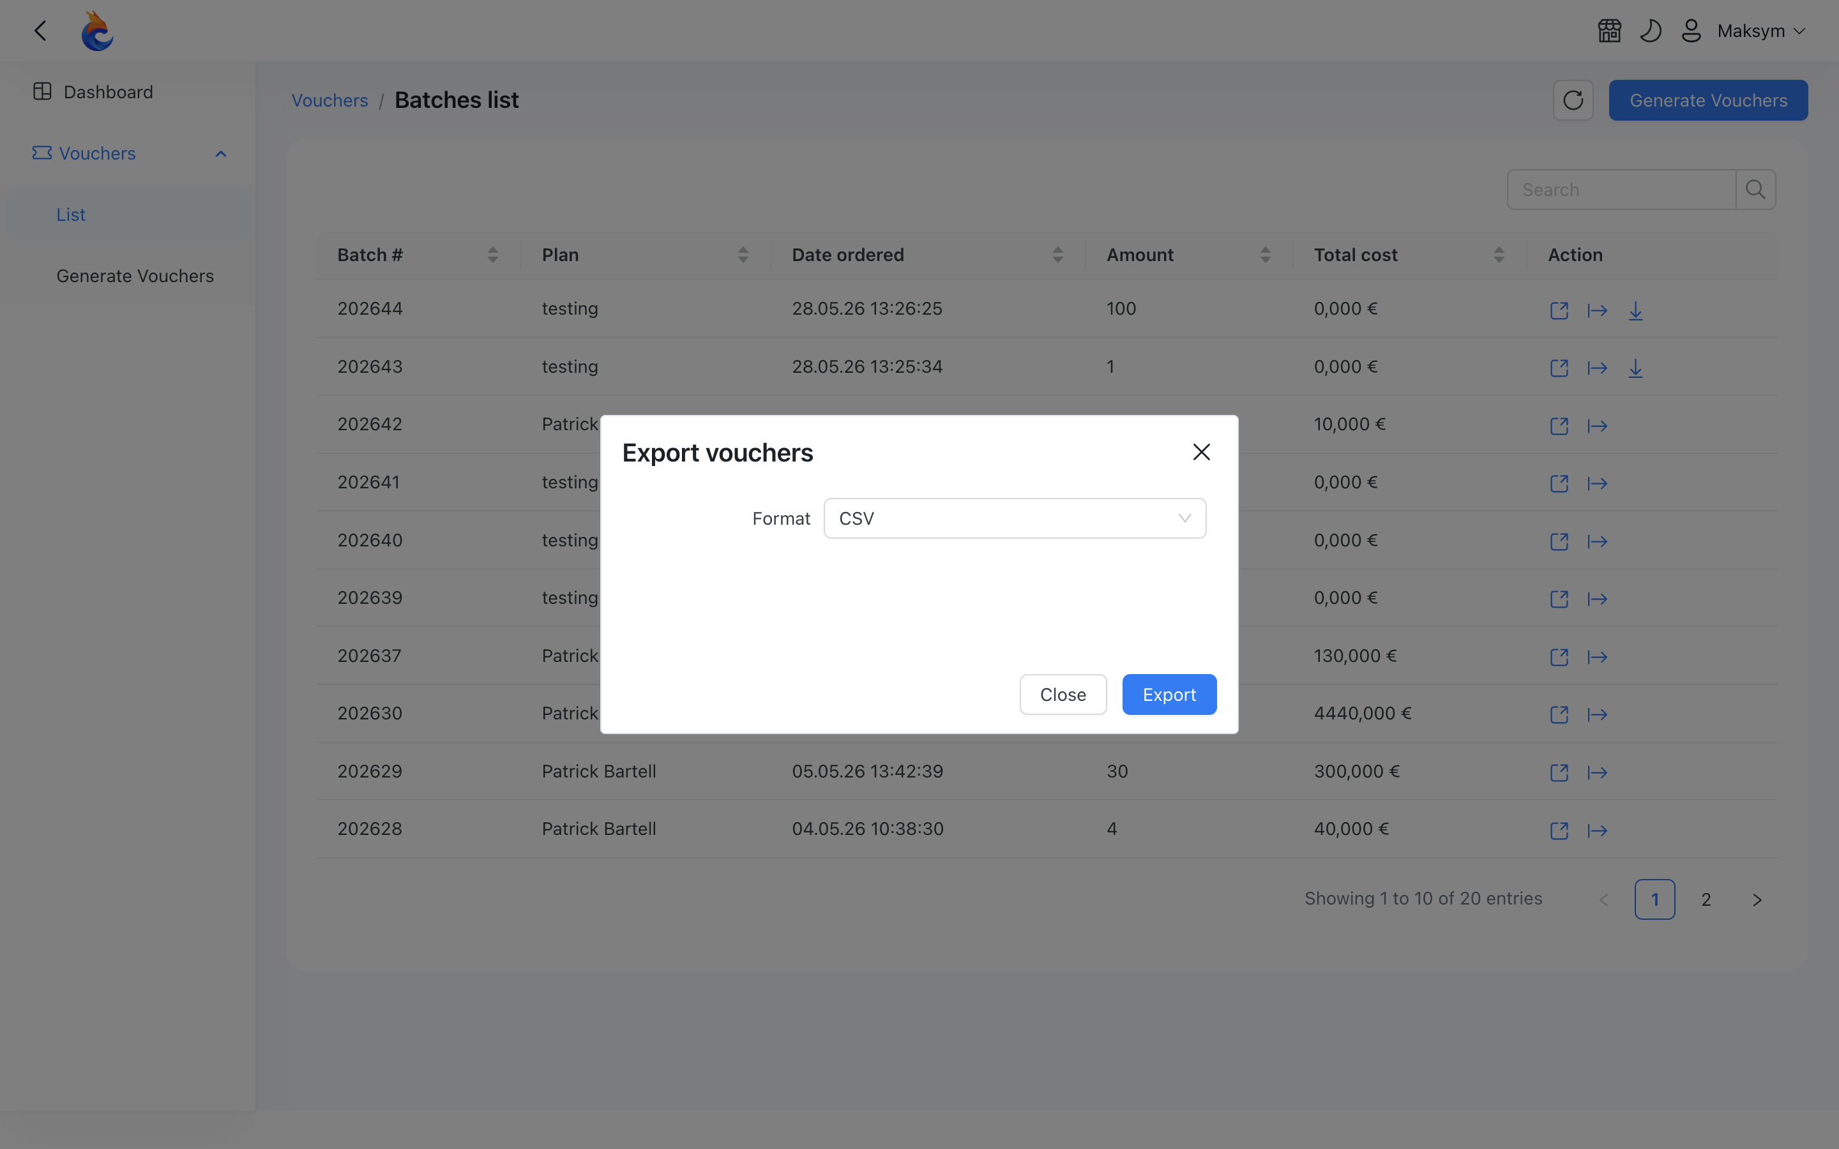
Task: Refresh the batches list
Action: [x=1573, y=100]
